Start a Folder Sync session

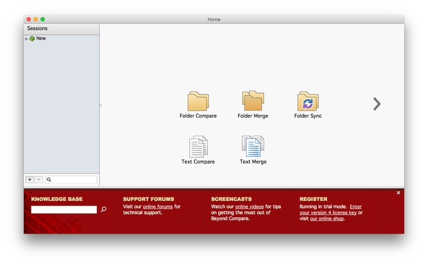pyautogui.click(x=308, y=102)
